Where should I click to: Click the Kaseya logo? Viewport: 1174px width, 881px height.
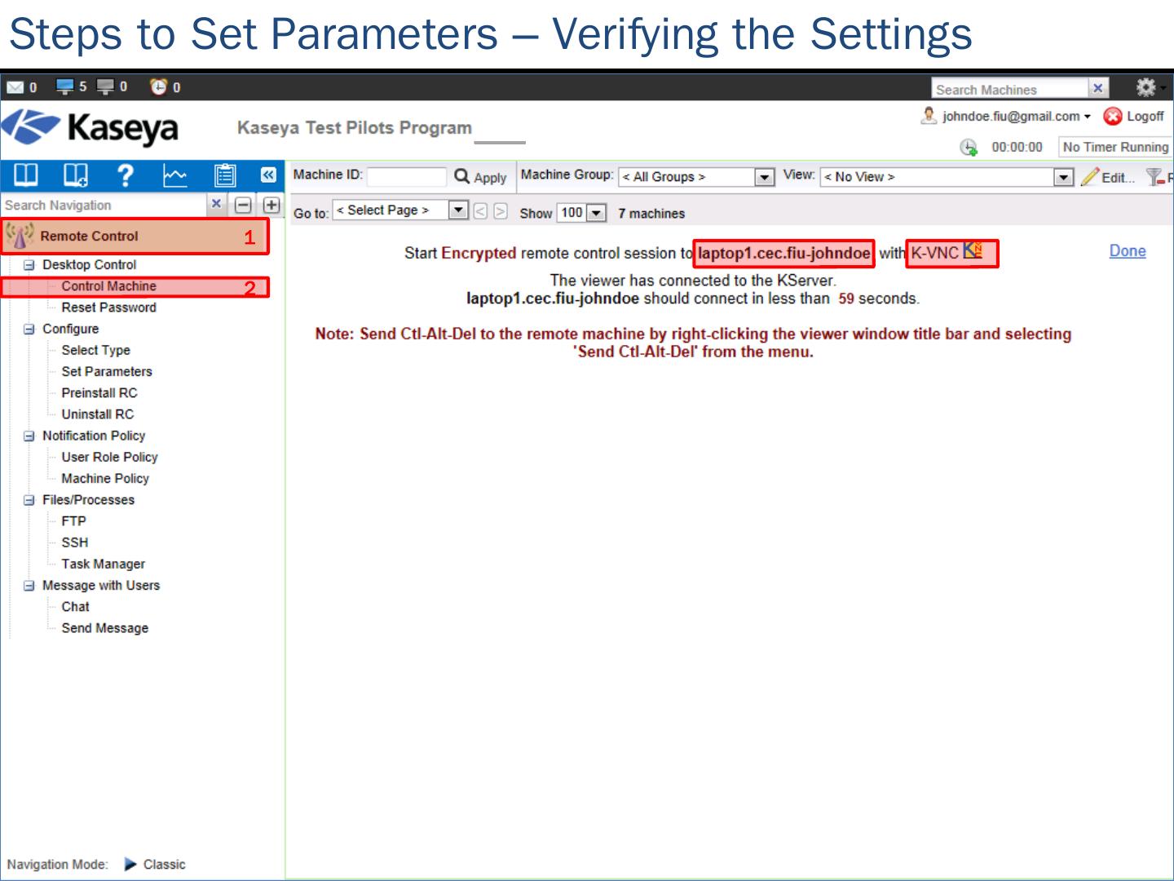[91, 128]
